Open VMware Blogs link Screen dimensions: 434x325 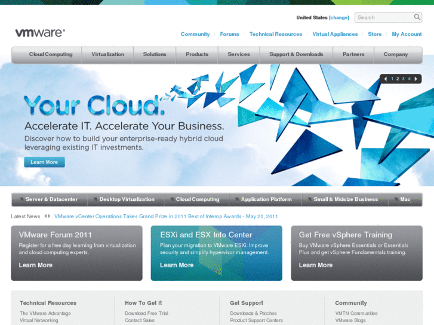tap(350, 320)
